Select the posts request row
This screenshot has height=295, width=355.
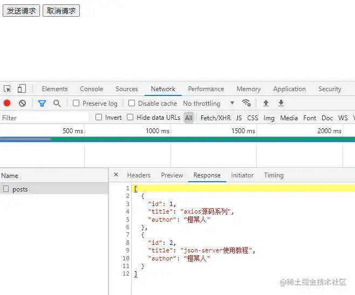[x=54, y=189]
